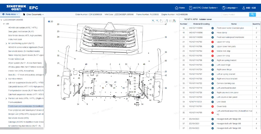The height and width of the screenshot is (134, 261).
Task: Click the Query Partlist search field
Action: tap(235, 15)
